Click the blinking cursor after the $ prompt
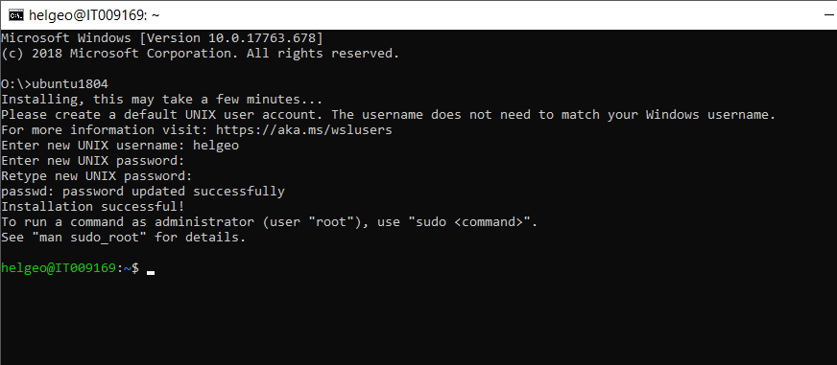The height and width of the screenshot is (365, 837). pyautogui.click(x=151, y=272)
